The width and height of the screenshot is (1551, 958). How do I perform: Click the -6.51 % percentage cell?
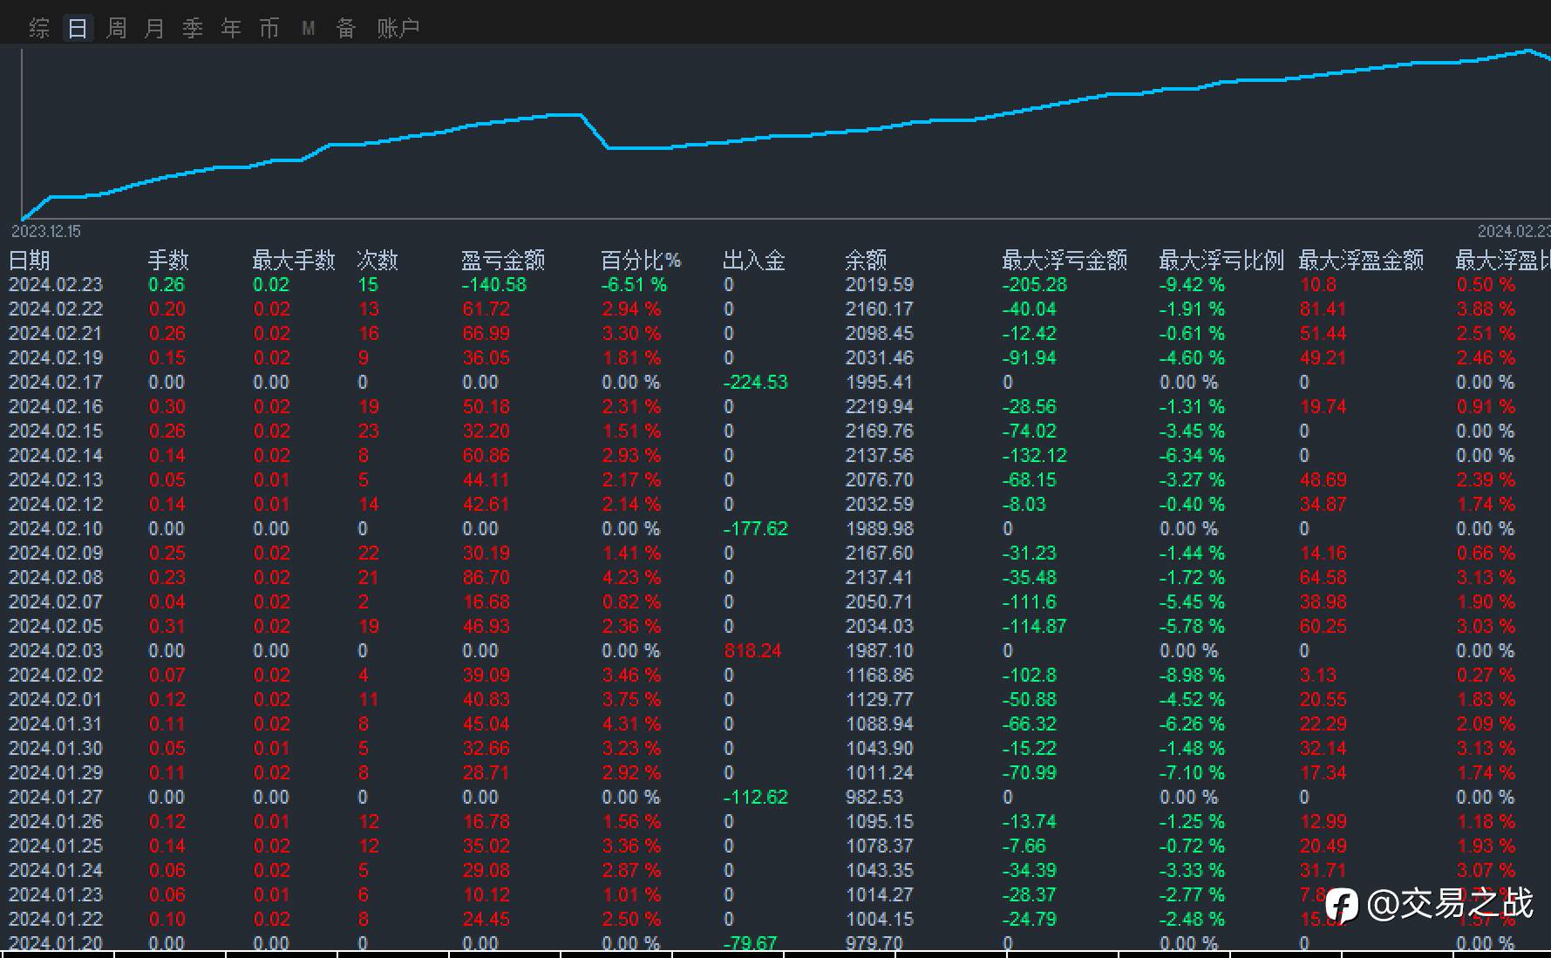(634, 285)
